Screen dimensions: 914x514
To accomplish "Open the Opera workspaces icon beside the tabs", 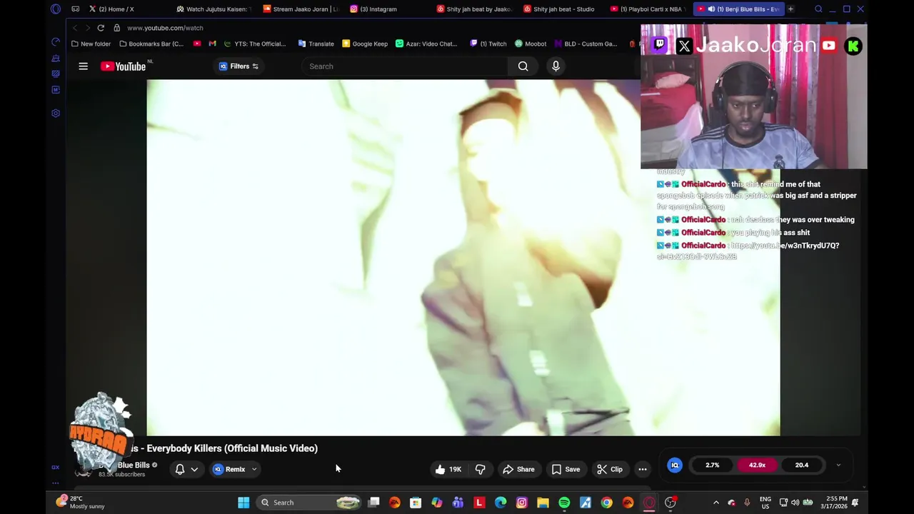I will tap(75, 9).
